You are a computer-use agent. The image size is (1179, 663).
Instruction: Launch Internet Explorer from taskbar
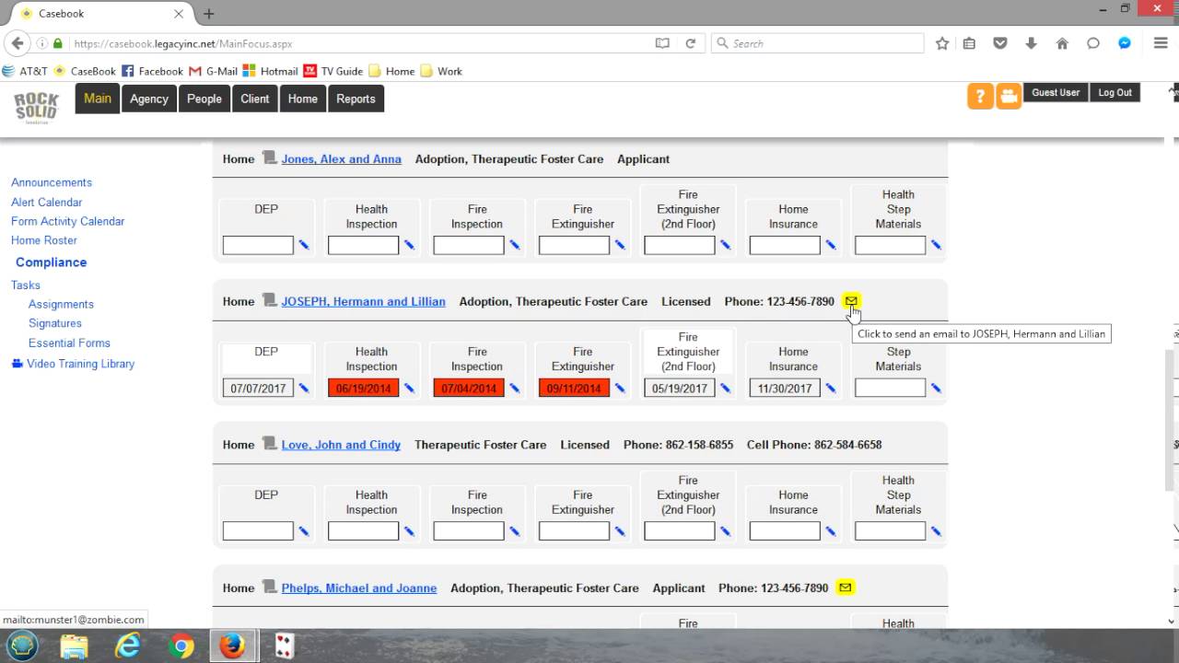click(127, 646)
